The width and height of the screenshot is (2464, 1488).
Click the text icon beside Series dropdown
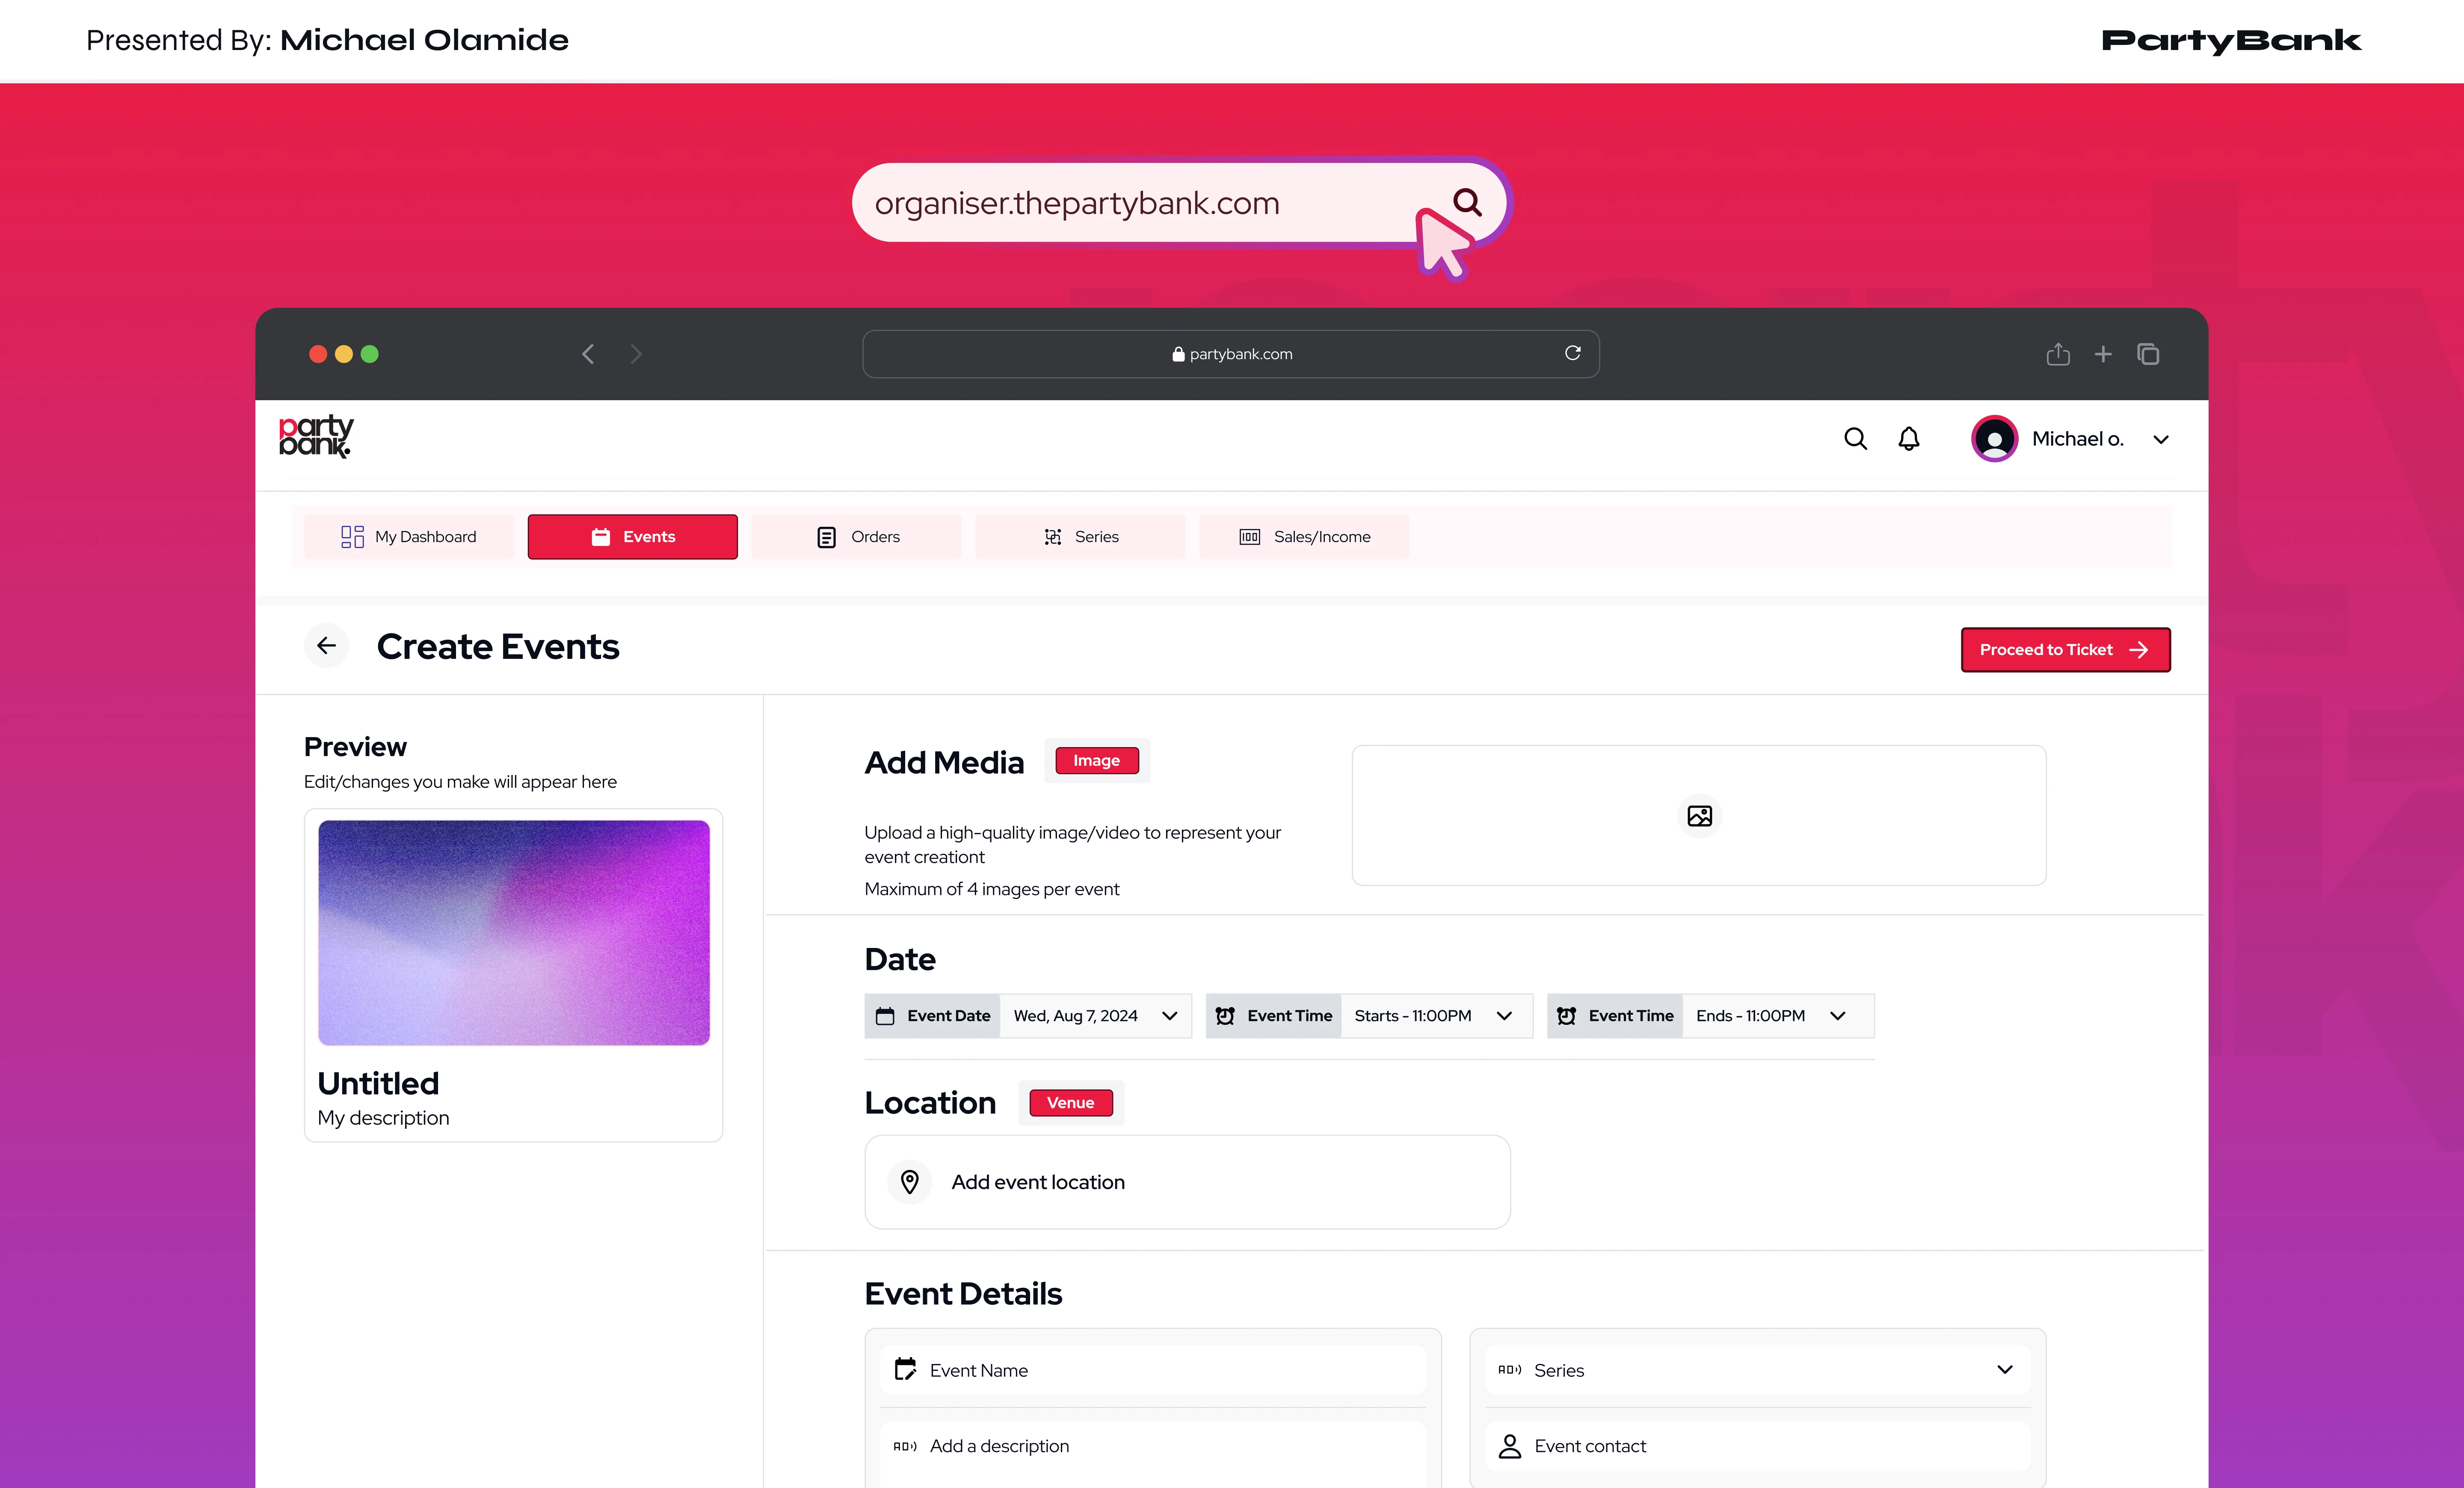[1509, 1370]
